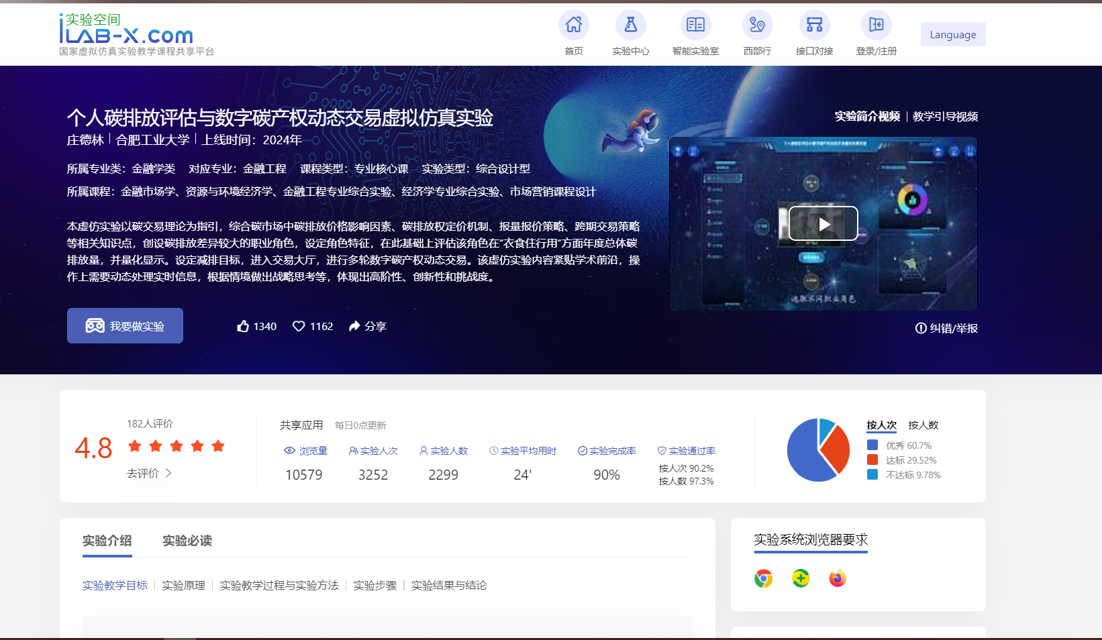This screenshot has width=1102, height=640.
Task: Switch chart to 按人数 view
Action: point(923,425)
